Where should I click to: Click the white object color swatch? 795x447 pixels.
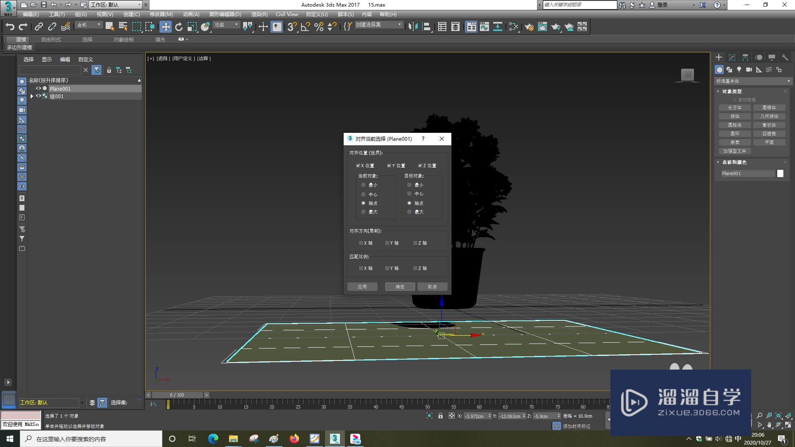click(780, 173)
